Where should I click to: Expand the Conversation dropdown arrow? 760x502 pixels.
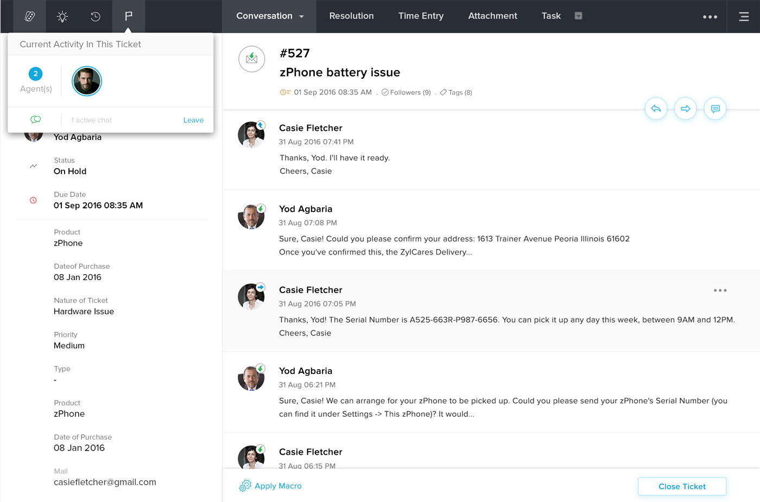click(301, 16)
